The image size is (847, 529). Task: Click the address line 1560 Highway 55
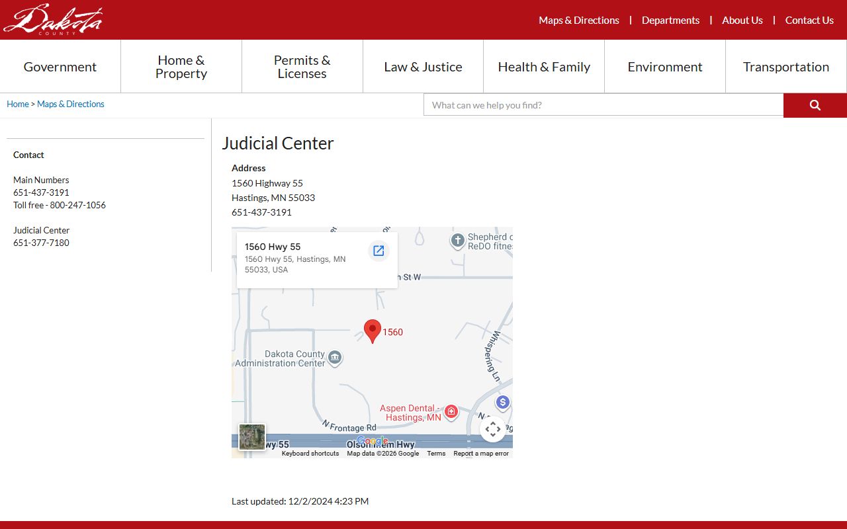click(267, 183)
